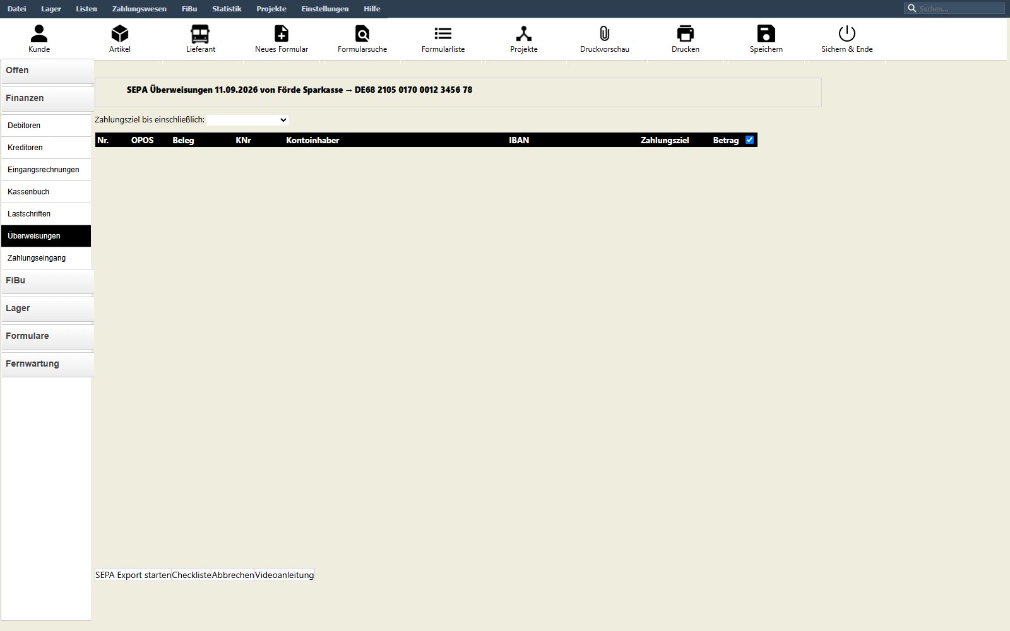Expand the FiBu sidebar section
The width and height of the screenshot is (1010, 631).
(47, 280)
